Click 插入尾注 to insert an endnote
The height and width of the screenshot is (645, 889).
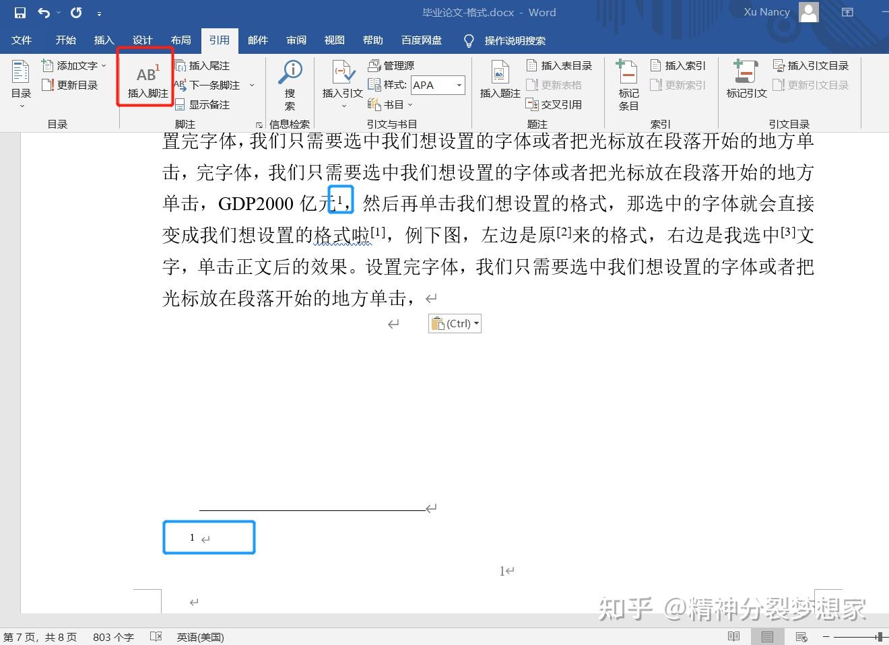[203, 65]
